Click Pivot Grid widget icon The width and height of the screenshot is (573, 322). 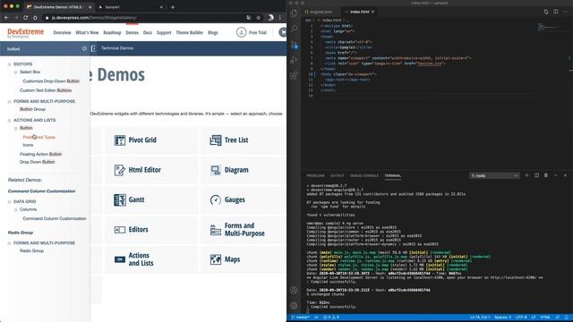click(119, 140)
